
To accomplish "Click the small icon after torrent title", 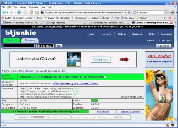I will click(x=105, y=77).
